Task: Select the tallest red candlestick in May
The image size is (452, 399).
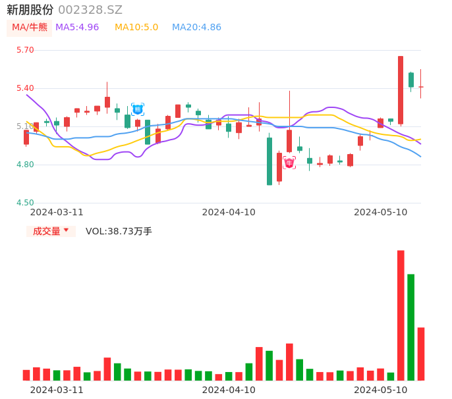Action: click(401, 90)
